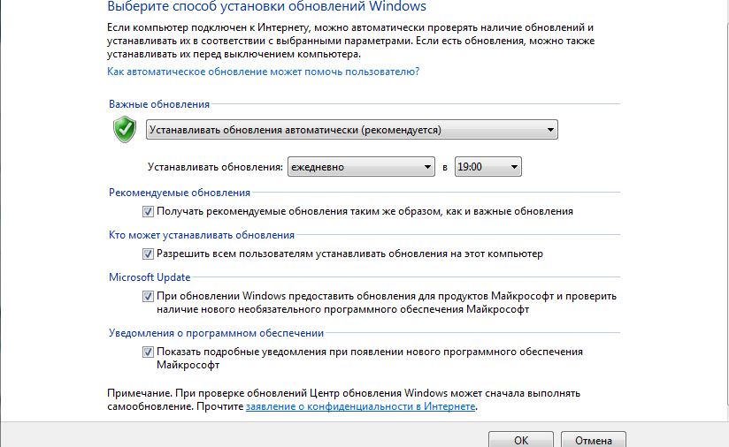Click the Отмена button
The image size is (729, 447).
(594, 440)
